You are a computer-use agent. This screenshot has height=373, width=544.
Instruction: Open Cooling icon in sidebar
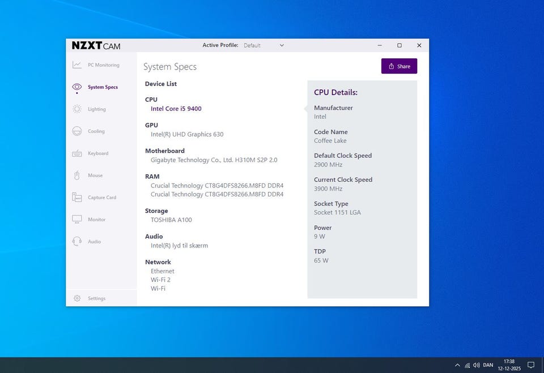point(76,131)
